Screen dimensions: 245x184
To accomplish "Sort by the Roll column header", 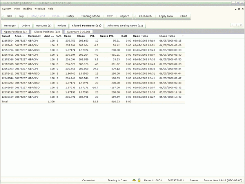I will [124, 36].
